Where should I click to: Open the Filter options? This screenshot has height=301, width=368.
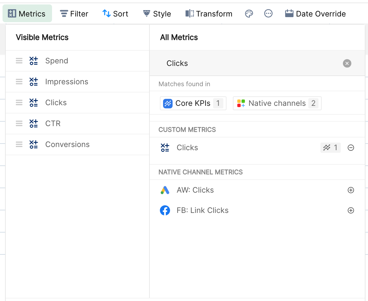74,14
